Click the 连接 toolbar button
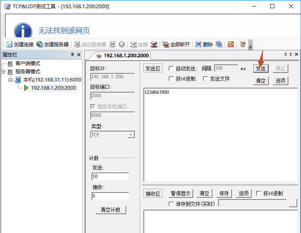 (x=139, y=45)
